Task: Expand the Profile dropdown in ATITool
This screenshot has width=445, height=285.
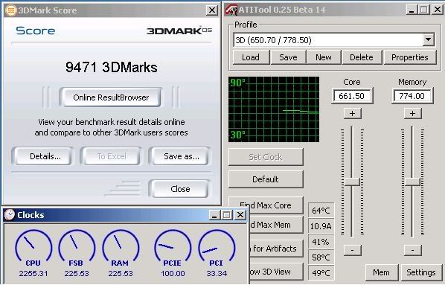Action: pos(428,39)
